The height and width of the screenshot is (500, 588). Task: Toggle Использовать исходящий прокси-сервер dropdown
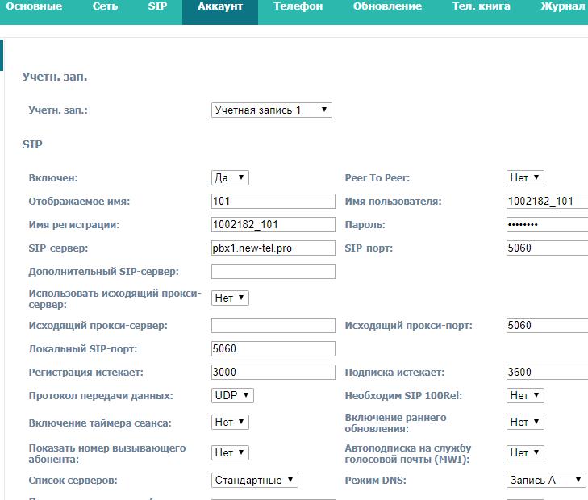coord(231,298)
